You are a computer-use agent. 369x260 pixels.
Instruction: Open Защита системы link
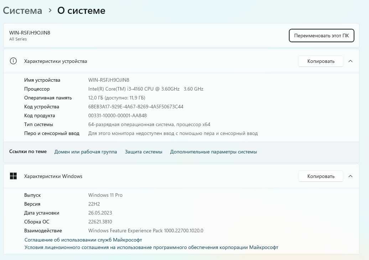click(144, 152)
